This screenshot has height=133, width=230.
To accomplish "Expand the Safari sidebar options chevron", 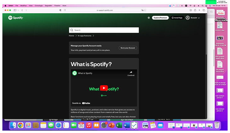I will coord(18,10).
